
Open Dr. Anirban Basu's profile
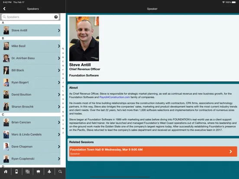(30, 58)
